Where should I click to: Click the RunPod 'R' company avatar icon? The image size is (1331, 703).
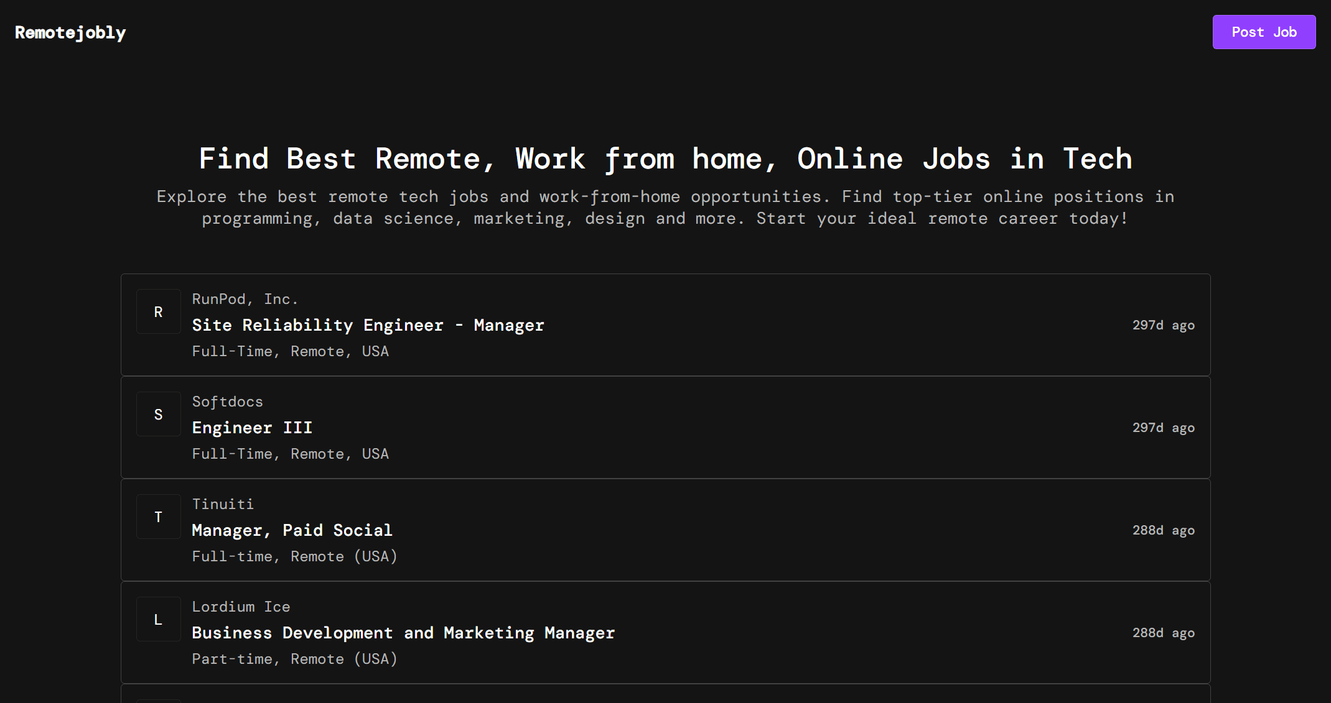(159, 312)
